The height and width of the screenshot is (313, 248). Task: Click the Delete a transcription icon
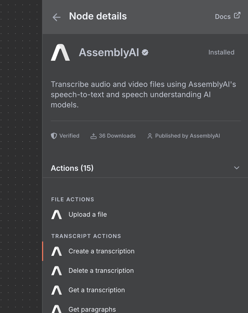57,271
